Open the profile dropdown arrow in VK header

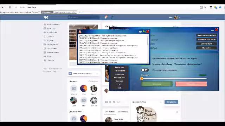tap(179, 17)
